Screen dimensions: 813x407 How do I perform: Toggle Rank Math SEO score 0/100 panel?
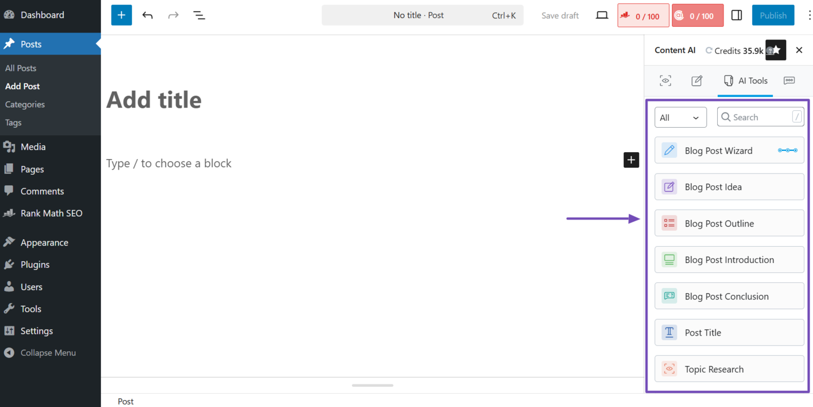[639, 16]
